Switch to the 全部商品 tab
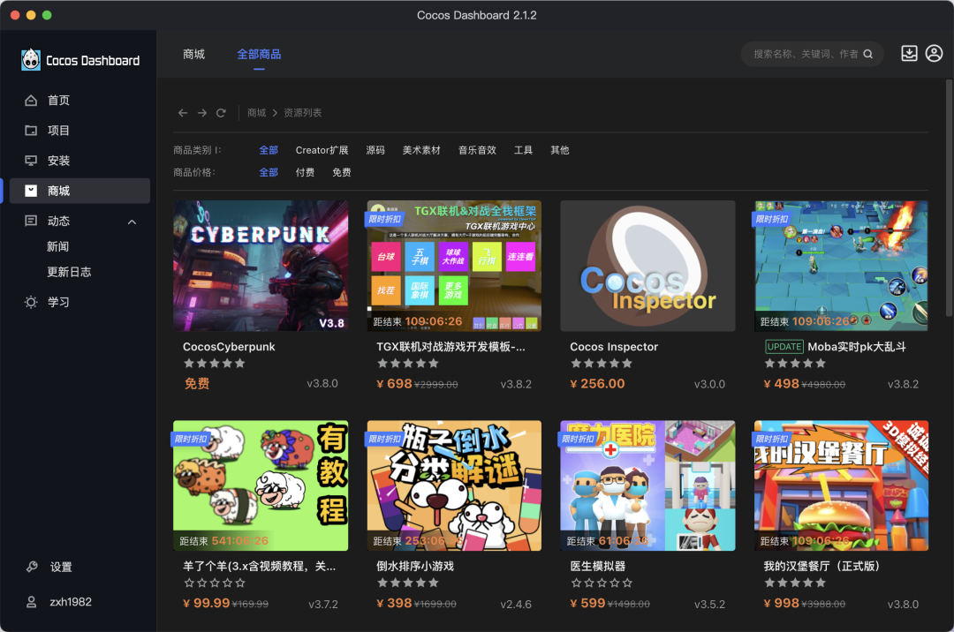 (259, 54)
